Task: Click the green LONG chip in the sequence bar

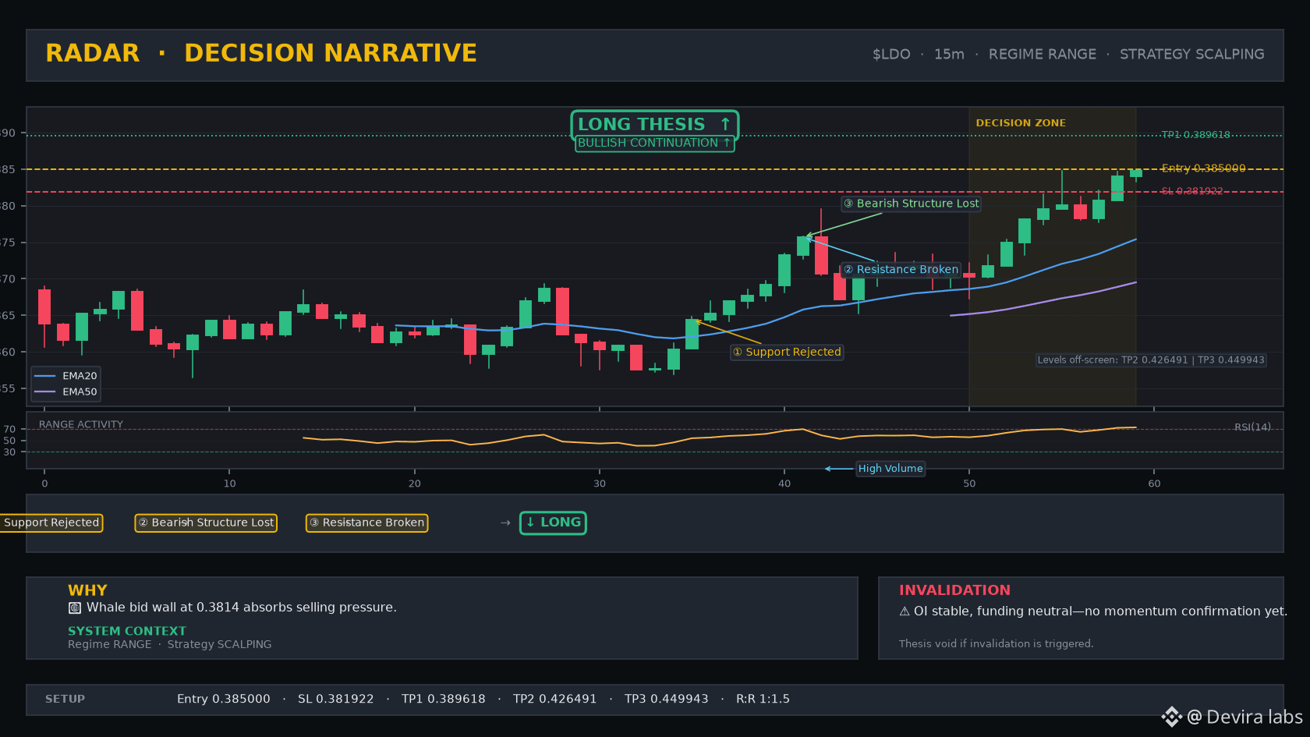Action: 553,523
